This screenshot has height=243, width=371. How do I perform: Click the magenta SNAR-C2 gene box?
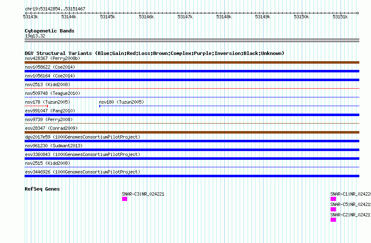[x=333, y=220]
